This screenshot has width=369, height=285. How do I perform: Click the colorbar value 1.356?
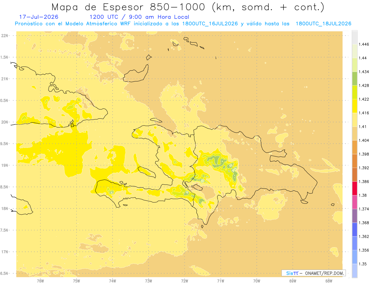[x=364, y=250]
